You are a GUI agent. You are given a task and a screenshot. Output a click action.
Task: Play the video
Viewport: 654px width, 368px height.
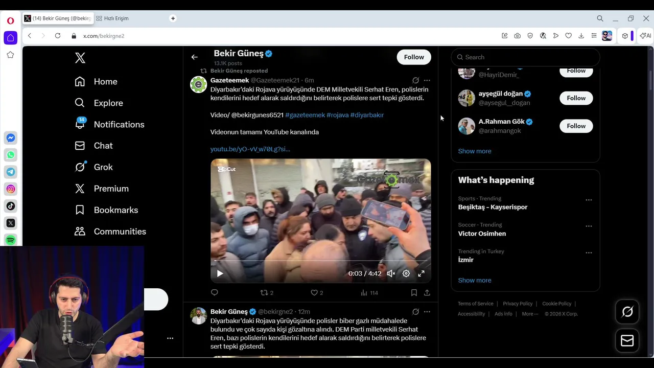(220, 273)
